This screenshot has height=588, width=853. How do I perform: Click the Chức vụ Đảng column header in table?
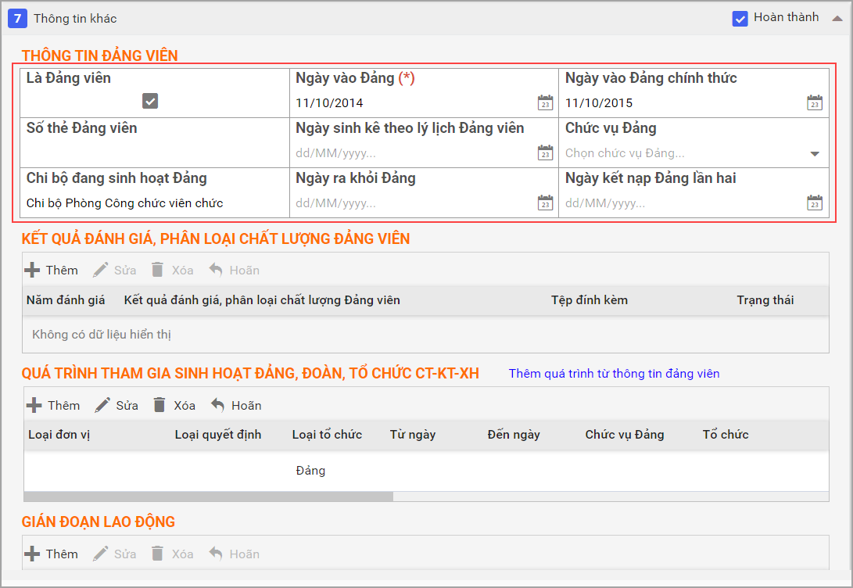(625, 435)
